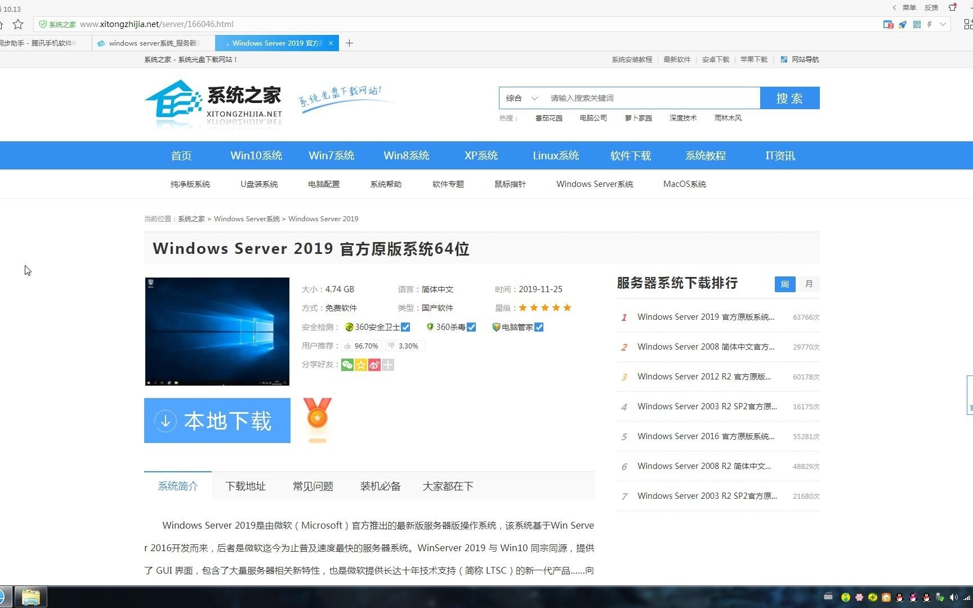Screen dimensions: 973x608
Task: Expand the 综合 search category dropdown
Action: point(522,98)
